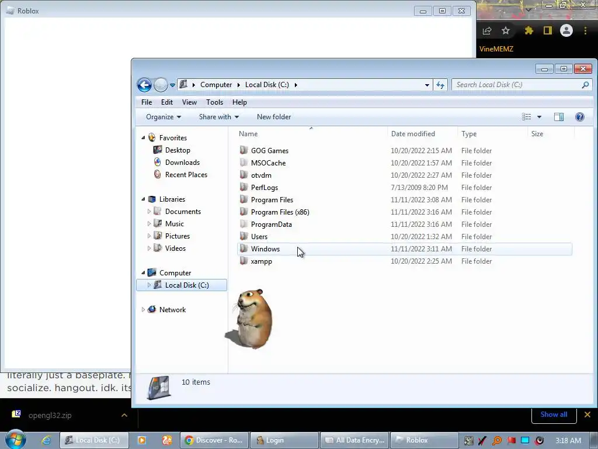Screen dimensions: 598x449
Task: Open the Share with dropdown
Action: pos(219,117)
